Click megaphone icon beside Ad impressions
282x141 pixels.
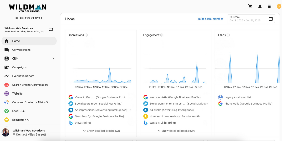pyautogui.click(x=71, y=110)
